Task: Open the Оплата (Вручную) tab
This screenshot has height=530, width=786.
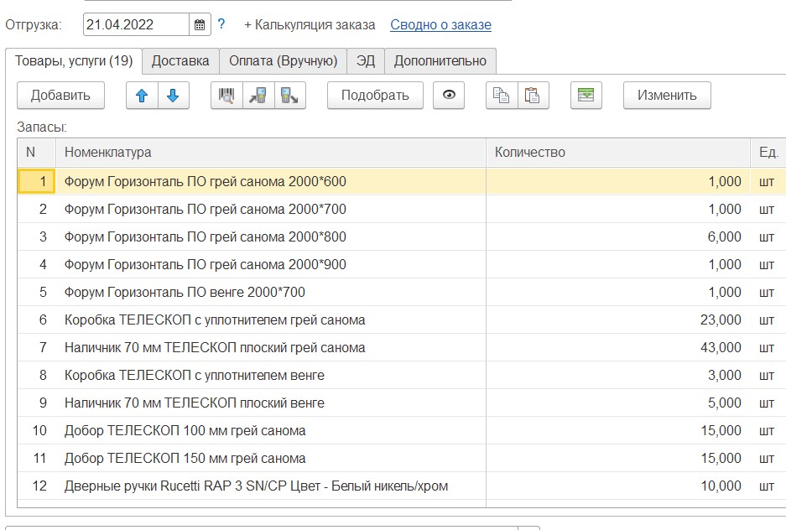Action: 283,60
